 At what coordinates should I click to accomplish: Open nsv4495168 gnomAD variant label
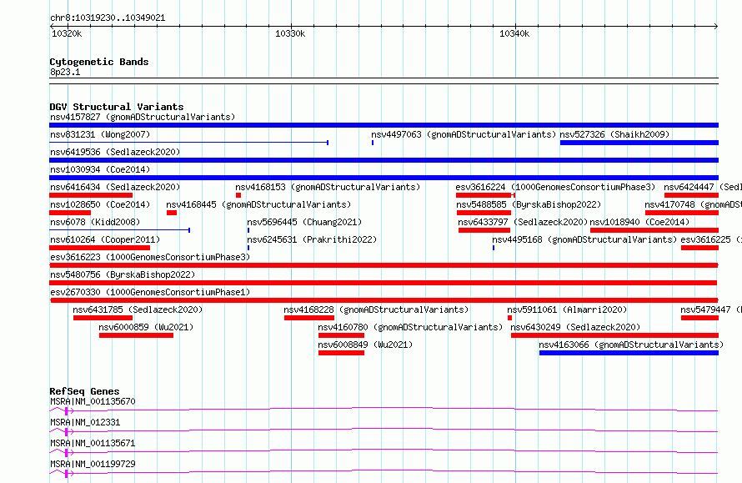tap(584, 239)
